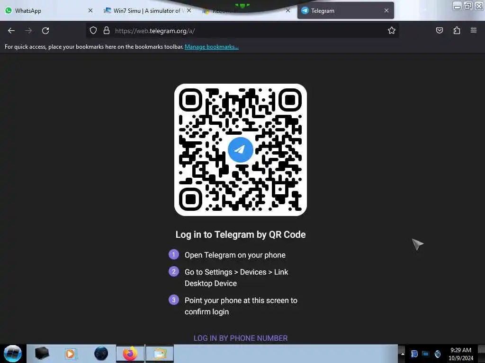
Task: Click the Telegram QR code
Action: click(x=240, y=150)
